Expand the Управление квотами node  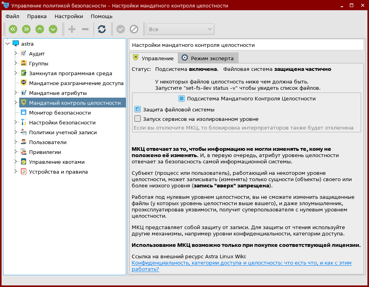[16, 162]
